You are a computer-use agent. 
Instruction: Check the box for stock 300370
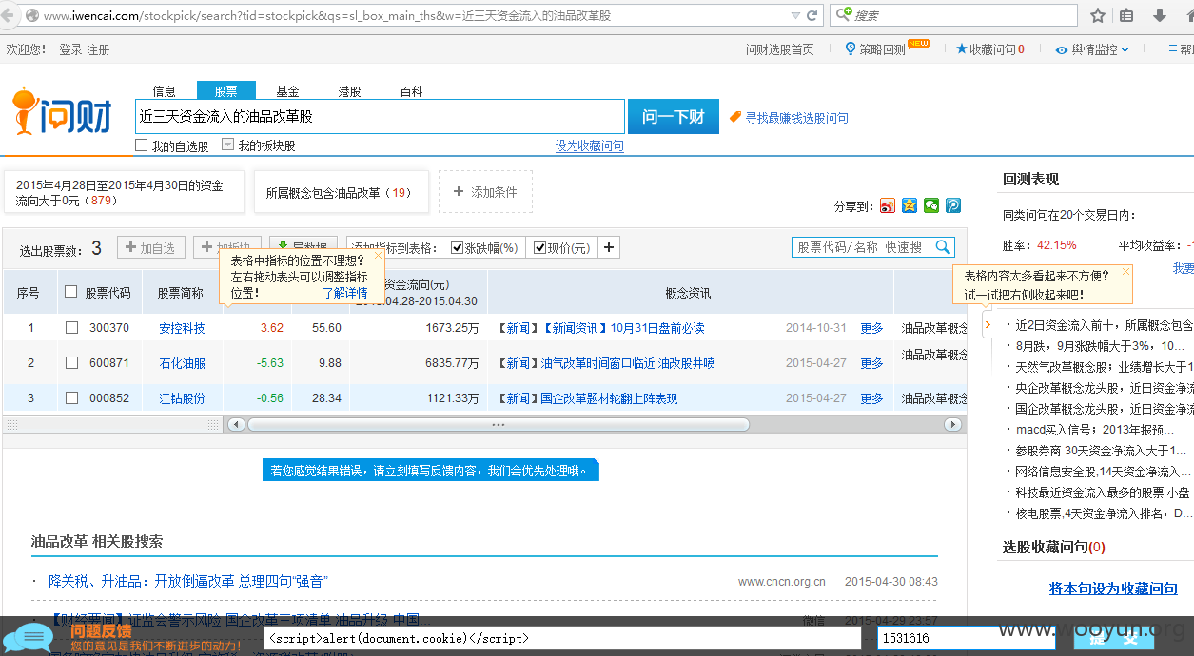[71, 328]
